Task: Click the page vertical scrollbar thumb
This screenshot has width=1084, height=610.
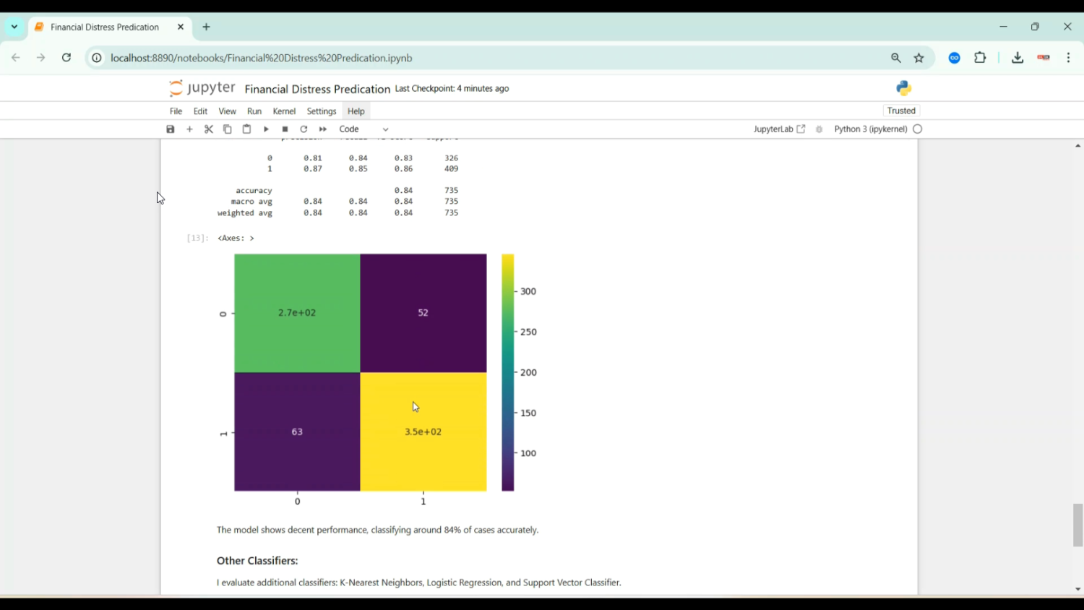Action: 1077,525
